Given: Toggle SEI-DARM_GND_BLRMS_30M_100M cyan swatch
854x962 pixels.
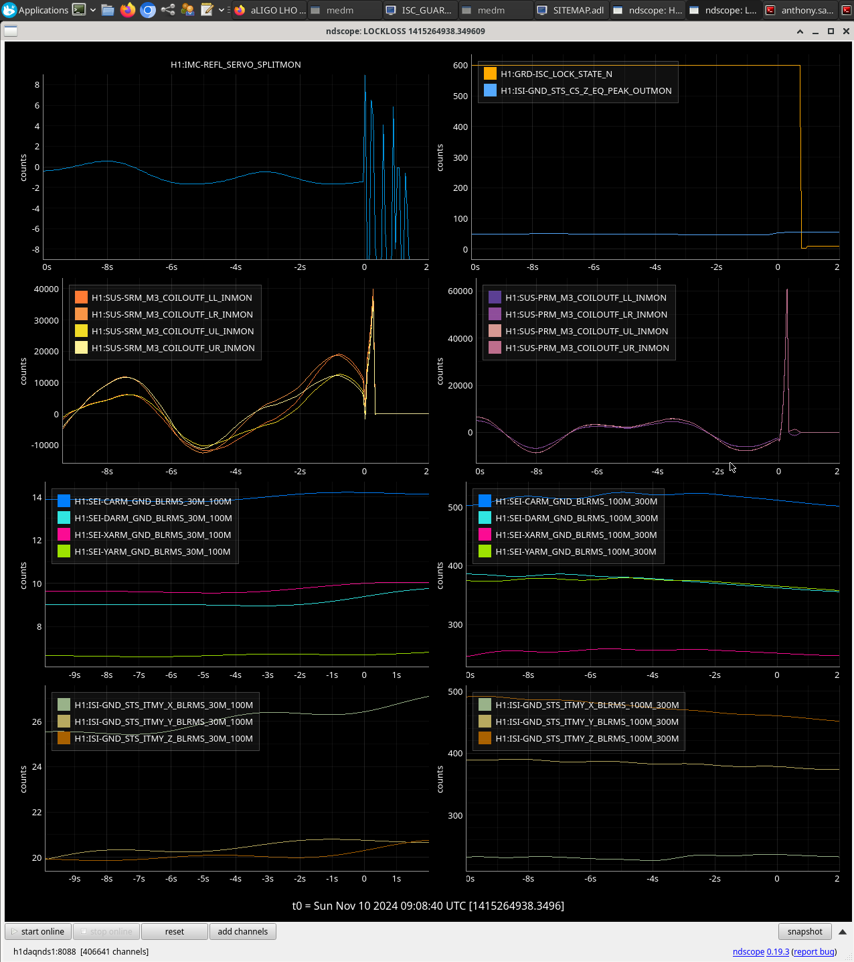Looking at the screenshot, I should click(x=64, y=518).
